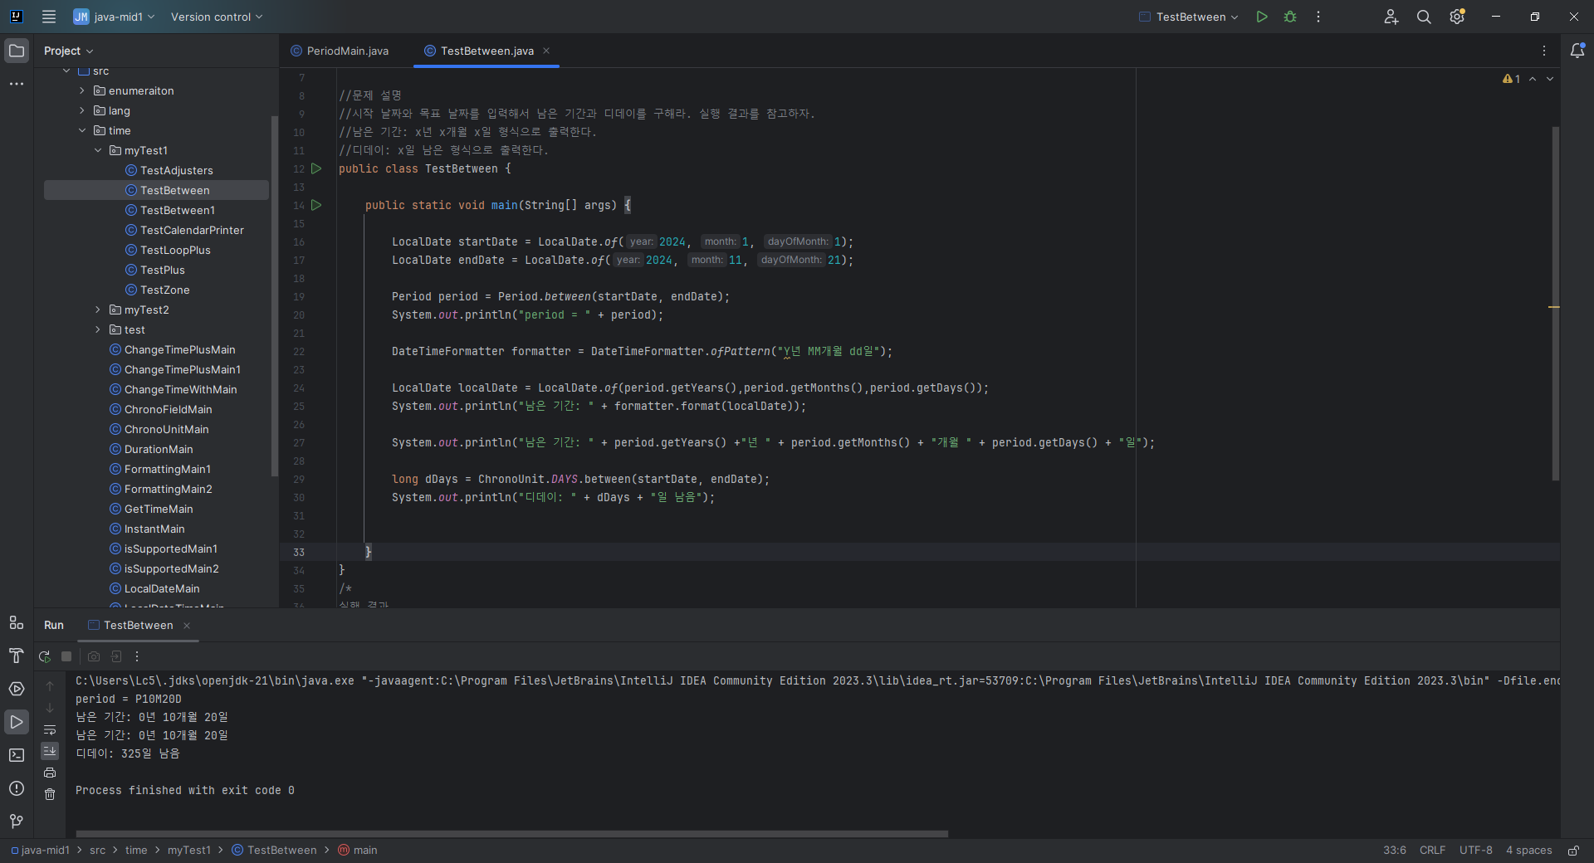The height and width of the screenshot is (863, 1594).
Task: Switch to PeriodMain.java tab
Action: pyautogui.click(x=340, y=51)
